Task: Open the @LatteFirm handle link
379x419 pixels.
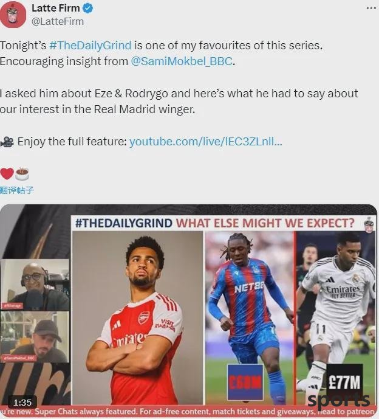Action: click(58, 21)
